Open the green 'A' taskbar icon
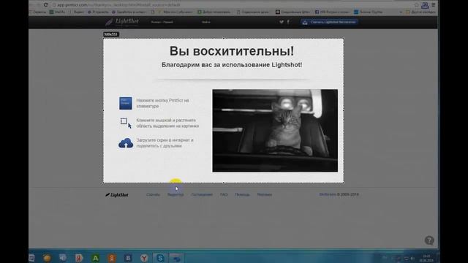The height and width of the screenshot is (263, 468). pyautogui.click(x=95, y=258)
